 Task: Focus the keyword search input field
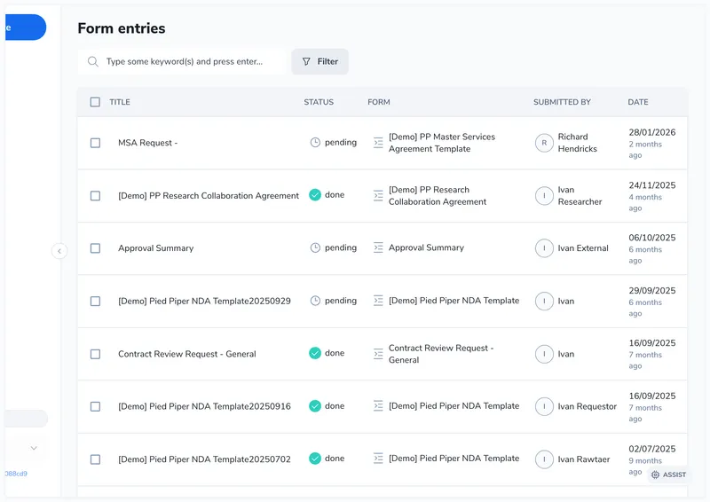click(x=182, y=61)
